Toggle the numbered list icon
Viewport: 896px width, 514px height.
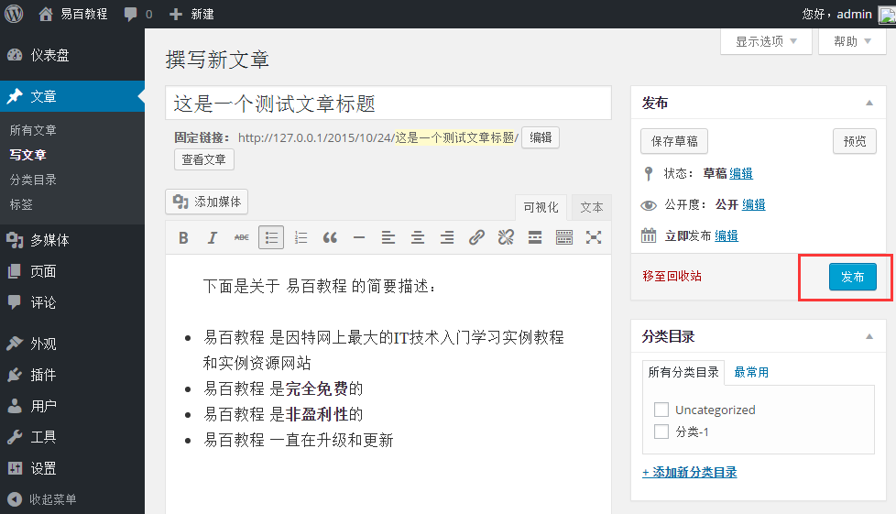click(300, 238)
